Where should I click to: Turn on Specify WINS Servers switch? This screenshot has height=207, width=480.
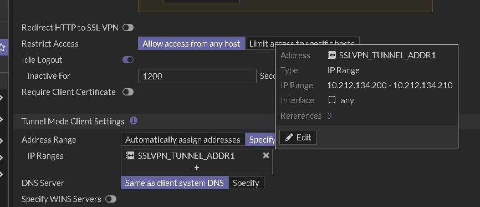point(111,199)
